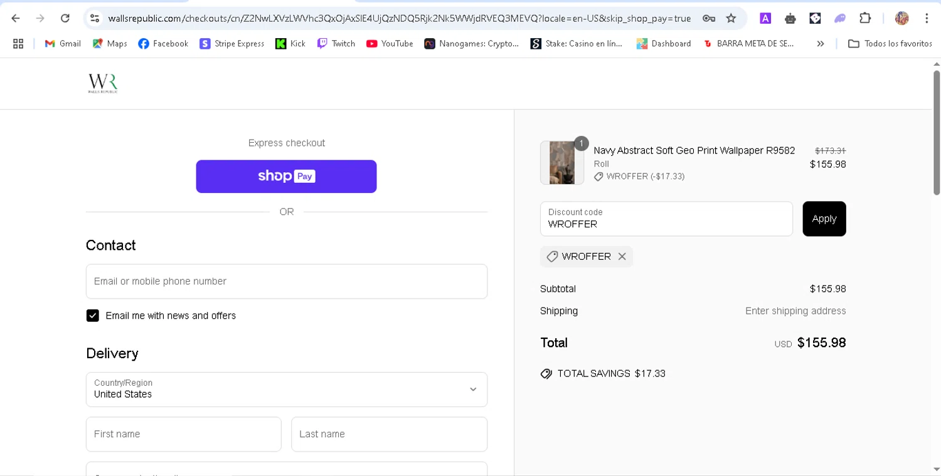
Task: Open the BARRA META DE SE bookmark
Action: (x=748, y=43)
